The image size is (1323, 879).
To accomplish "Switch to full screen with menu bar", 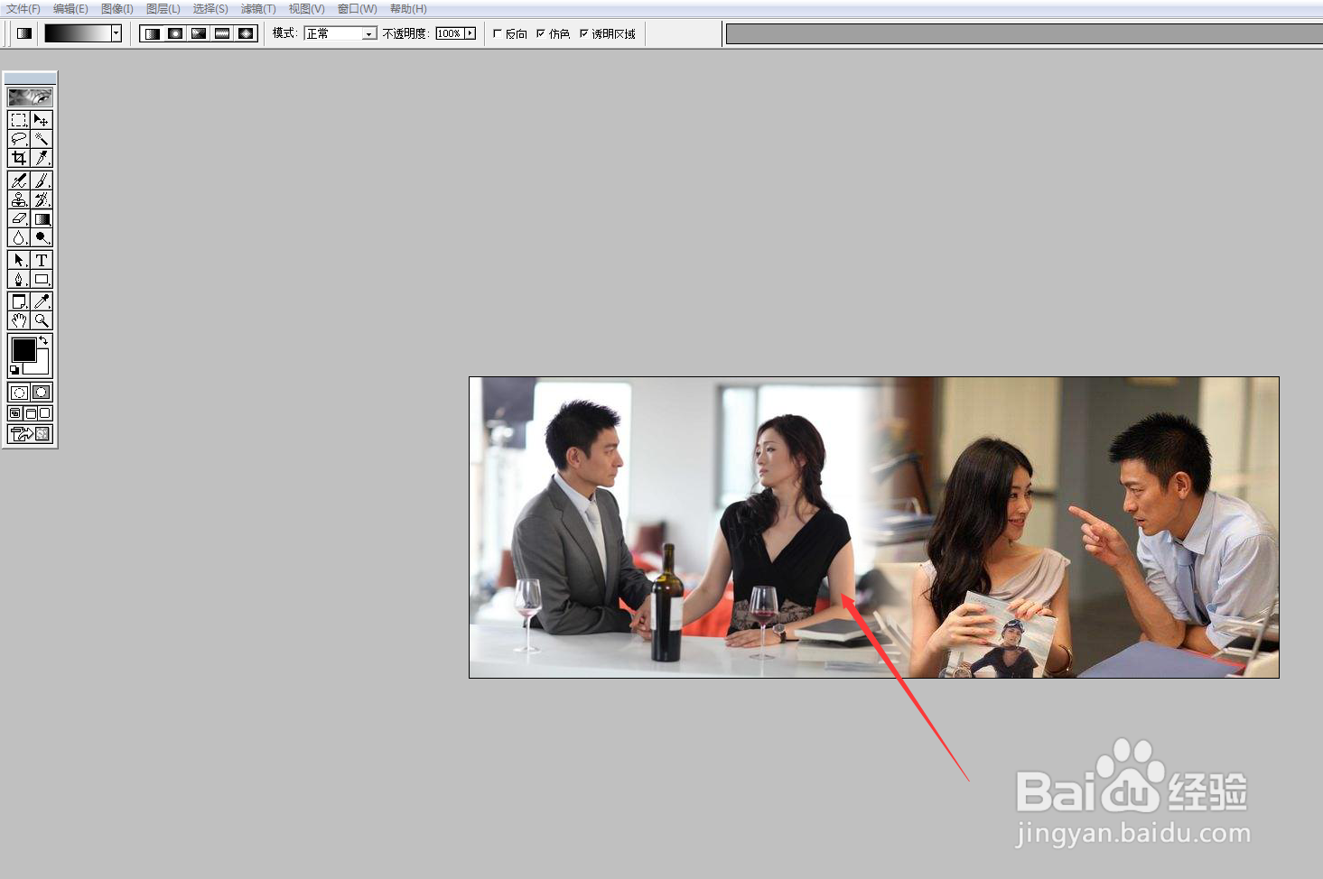I will 30,413.
